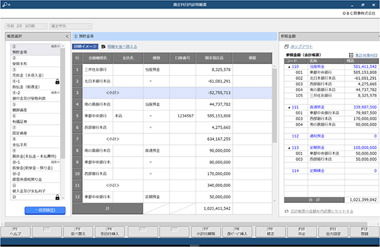Click the pop-out icon beside ポップアウト
This screenshot has width=380, height=247.
coord(286,46)
